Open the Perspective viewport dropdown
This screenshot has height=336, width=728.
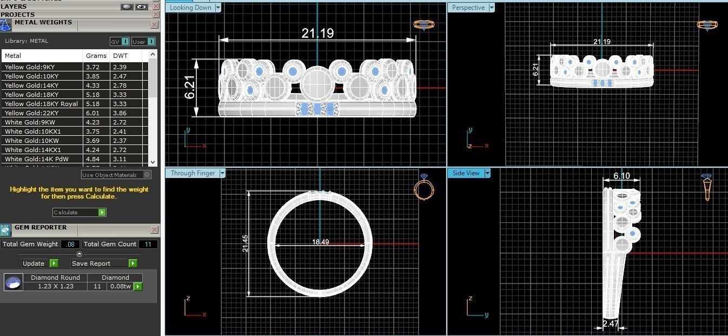click(x=491, y=8)
